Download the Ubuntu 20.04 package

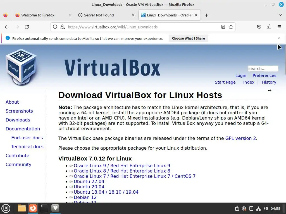(89, 187)
